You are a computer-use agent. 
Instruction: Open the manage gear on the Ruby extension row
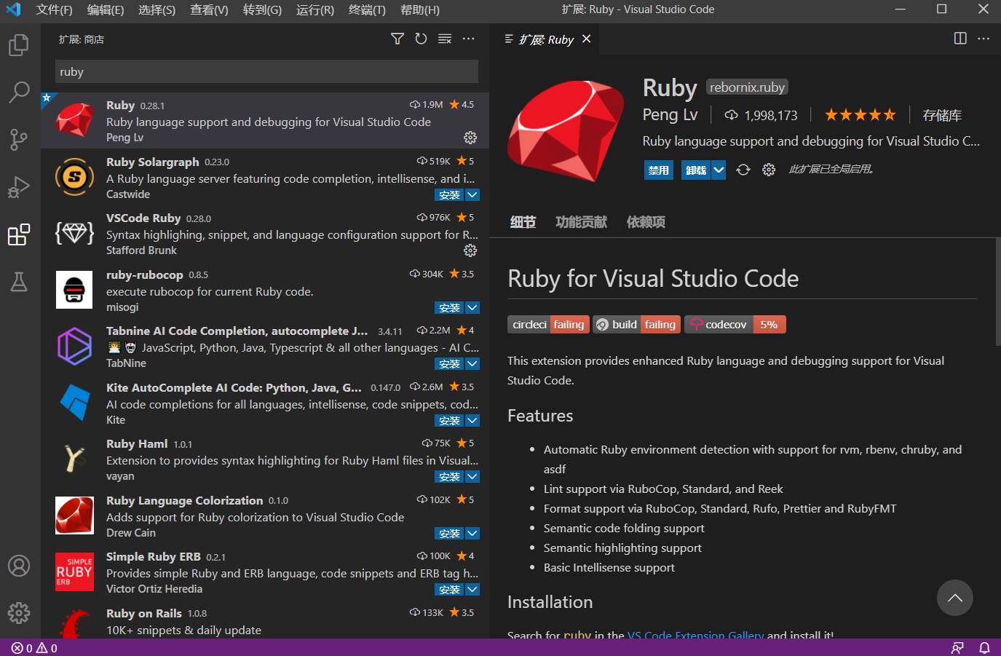tap(470, 138)
